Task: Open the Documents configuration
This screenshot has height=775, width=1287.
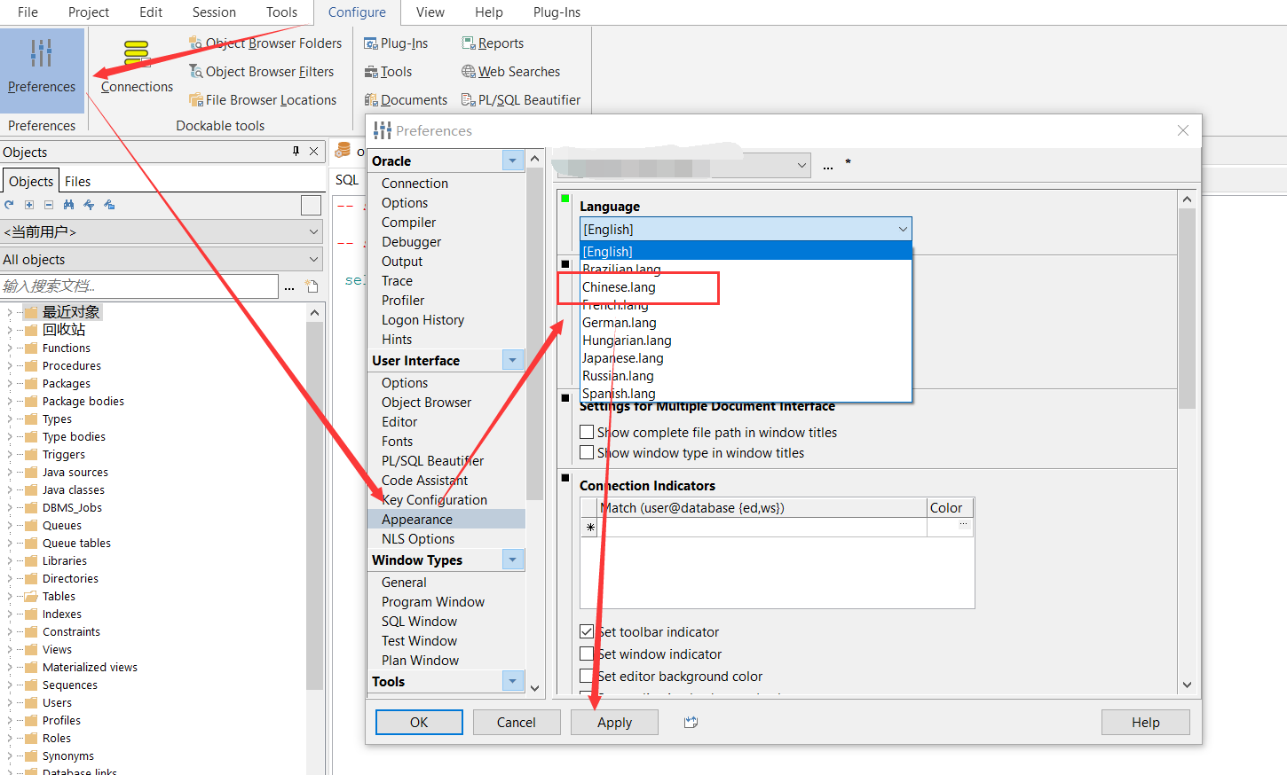Action: (406, 99)
